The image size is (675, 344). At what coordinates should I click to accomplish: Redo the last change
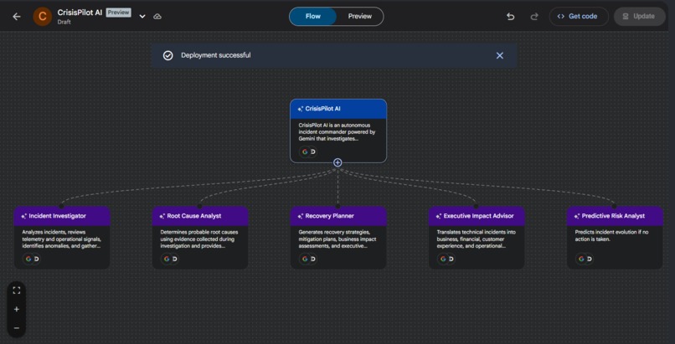534,17
